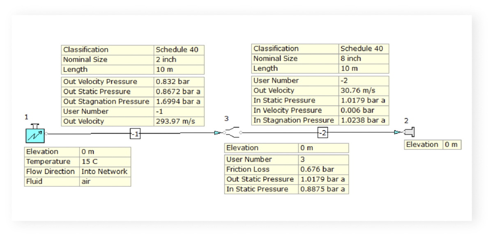Click the Y-branch junction symbol at node 3
This screenshot has width=493, height=239.
click(x=232, y=132)
